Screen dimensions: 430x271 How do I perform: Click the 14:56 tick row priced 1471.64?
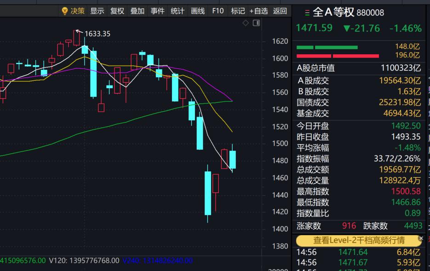[x=359, y=252]
